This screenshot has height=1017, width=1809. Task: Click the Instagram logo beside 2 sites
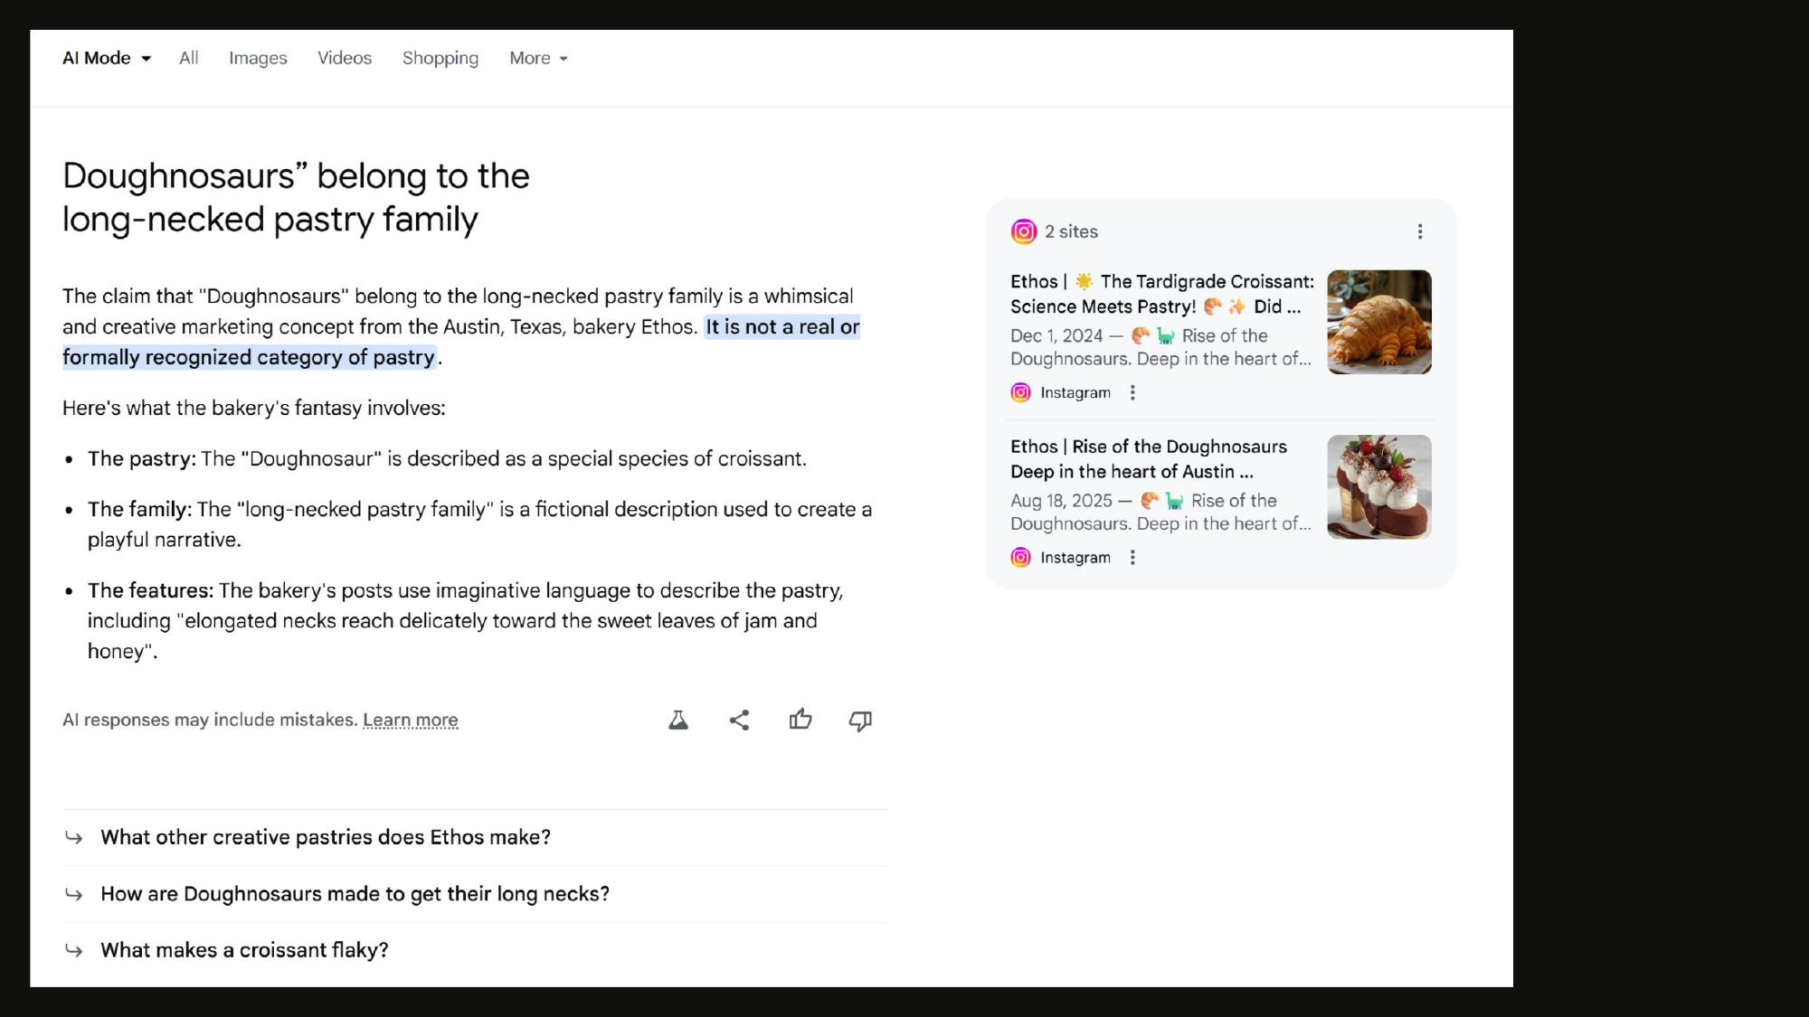click(1024, 231)
